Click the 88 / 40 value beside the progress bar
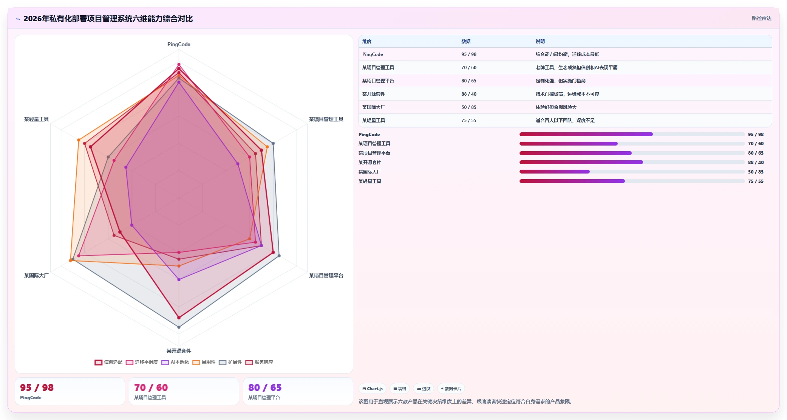The image size is (787, 420). point(756,163)
